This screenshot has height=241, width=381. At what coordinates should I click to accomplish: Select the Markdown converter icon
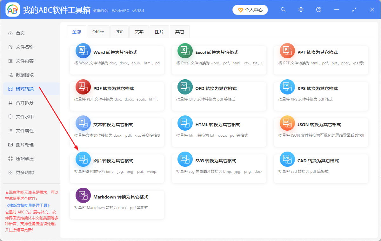[x=83, y=195]
